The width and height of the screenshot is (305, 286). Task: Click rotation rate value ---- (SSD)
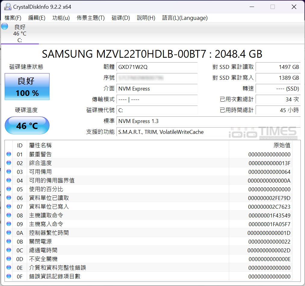278,89
